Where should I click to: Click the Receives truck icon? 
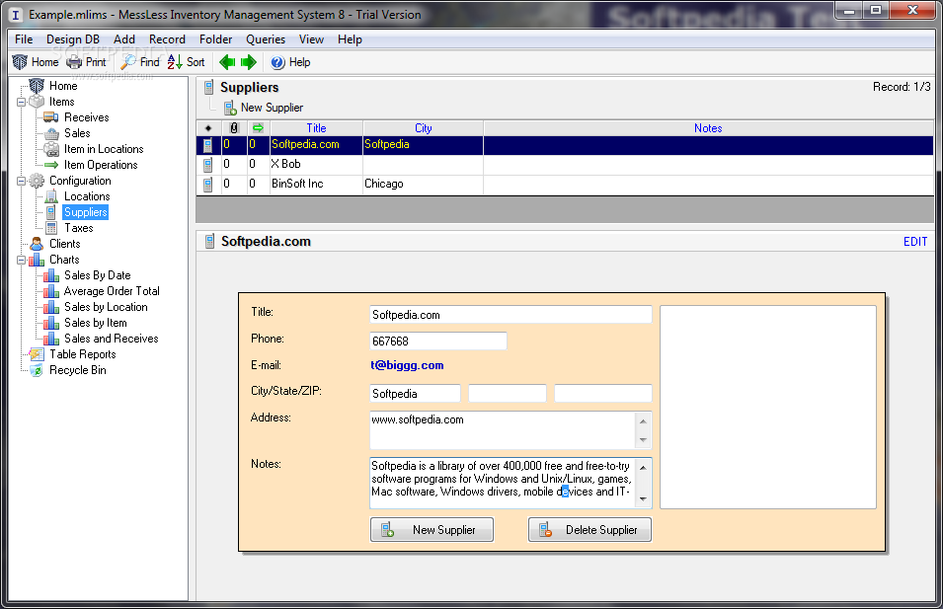(x=51, y=117)
